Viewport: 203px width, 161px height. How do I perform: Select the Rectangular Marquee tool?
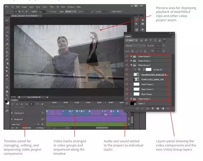point(7,24)
